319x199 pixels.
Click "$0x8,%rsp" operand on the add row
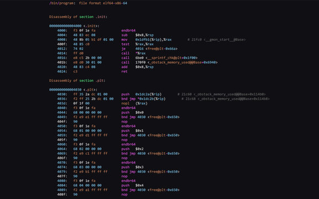145,67
